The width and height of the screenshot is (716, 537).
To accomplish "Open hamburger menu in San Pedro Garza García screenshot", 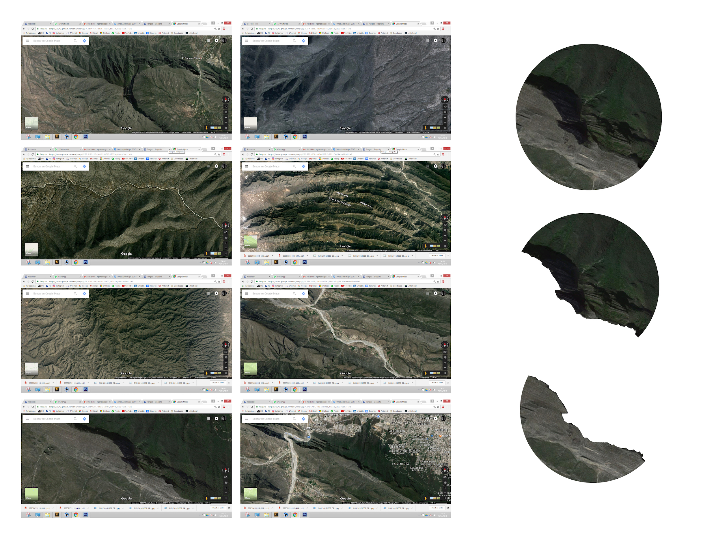I will click(x=246, y=419).
